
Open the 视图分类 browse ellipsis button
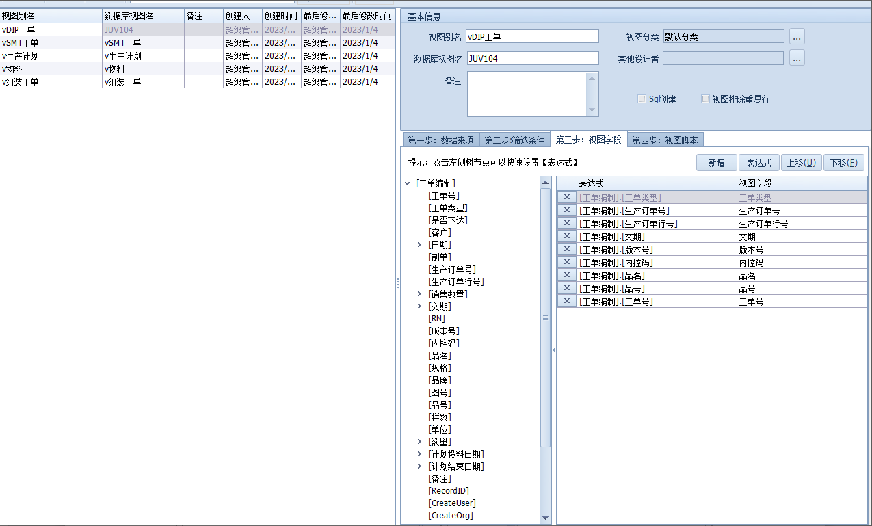(797, 37)
